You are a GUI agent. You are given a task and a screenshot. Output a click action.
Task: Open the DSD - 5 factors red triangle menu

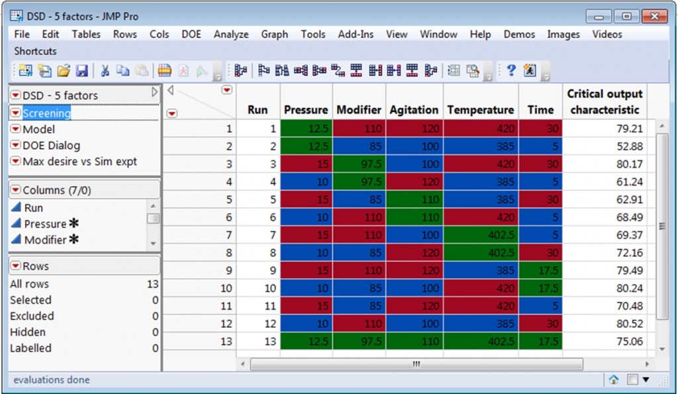click(16, 95)
